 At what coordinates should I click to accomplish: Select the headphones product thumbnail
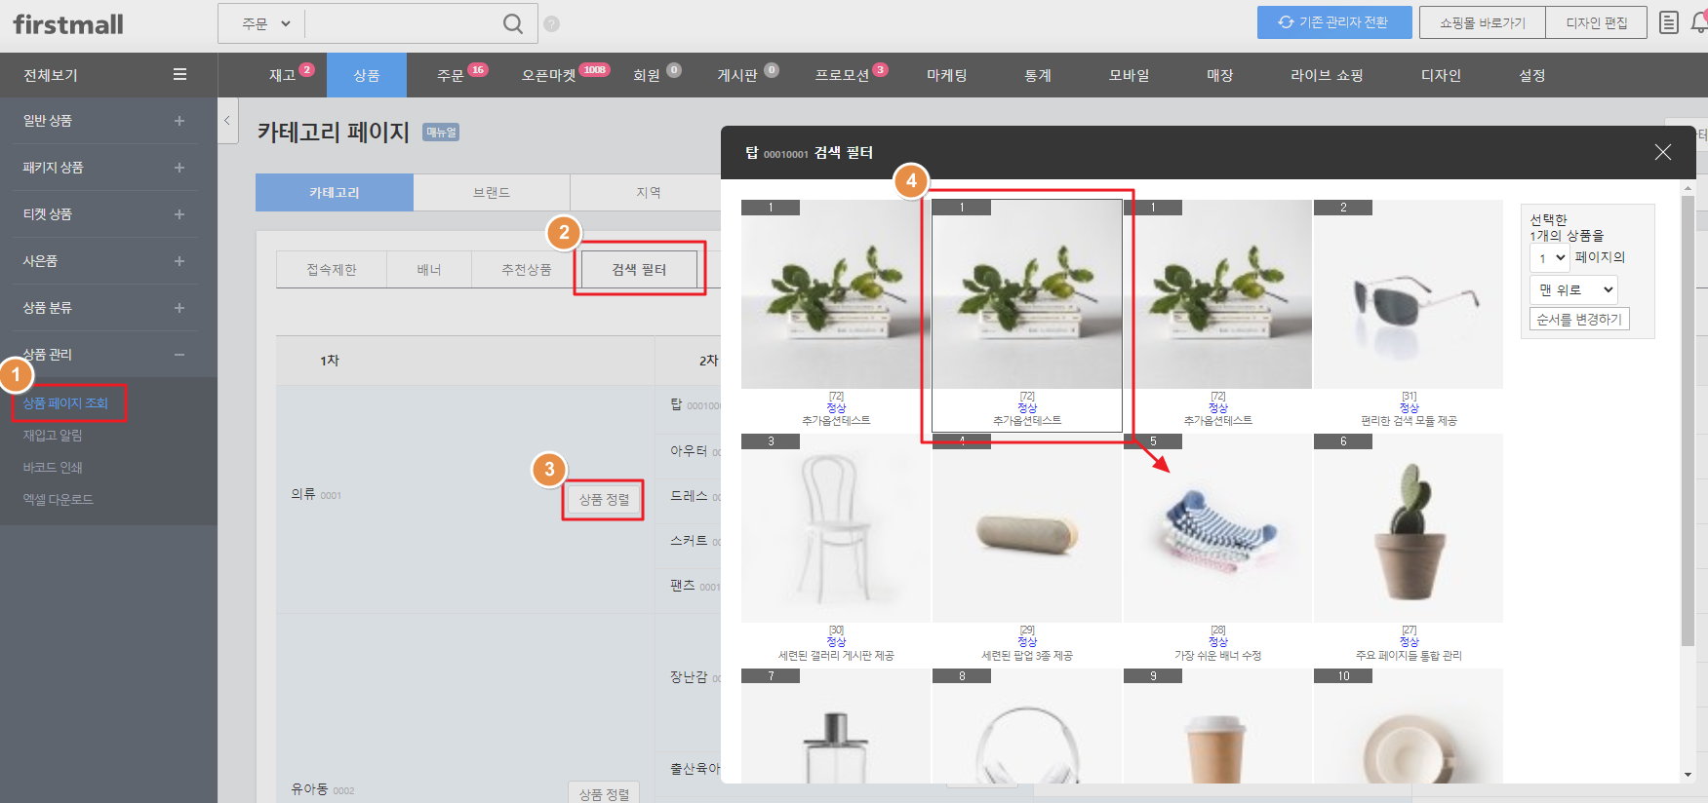(1027, 726)
